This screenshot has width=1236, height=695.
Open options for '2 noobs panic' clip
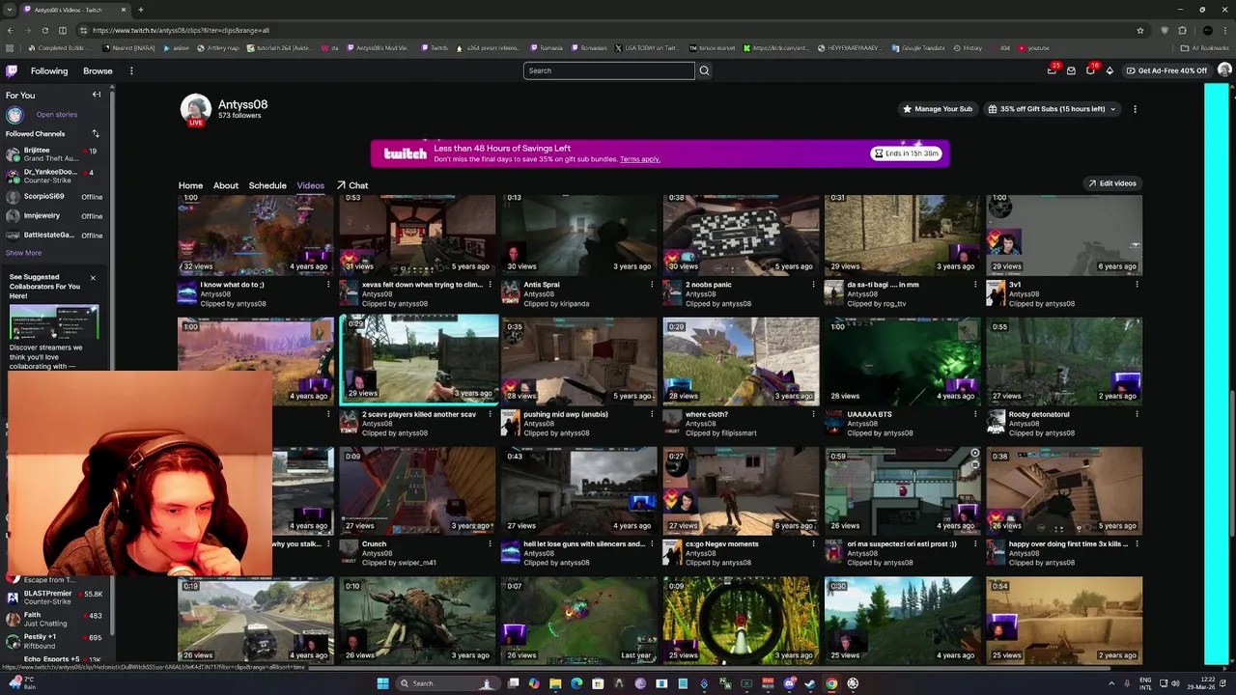pyautogui.click(x=813, y=285)
